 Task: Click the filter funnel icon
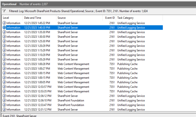(x=4, y=11)
